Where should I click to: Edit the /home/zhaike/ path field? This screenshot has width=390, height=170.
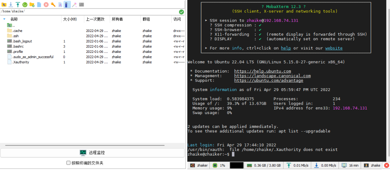click(89, 12)
